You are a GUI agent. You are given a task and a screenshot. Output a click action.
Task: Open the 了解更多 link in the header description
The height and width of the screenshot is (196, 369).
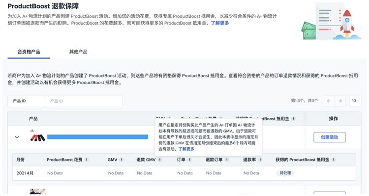[x=220, y=23]
